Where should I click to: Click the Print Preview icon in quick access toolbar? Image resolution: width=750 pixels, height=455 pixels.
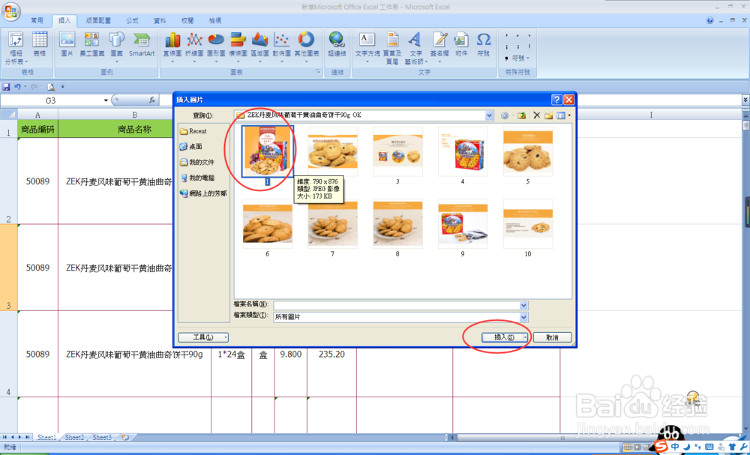click(x=51, y=87)
